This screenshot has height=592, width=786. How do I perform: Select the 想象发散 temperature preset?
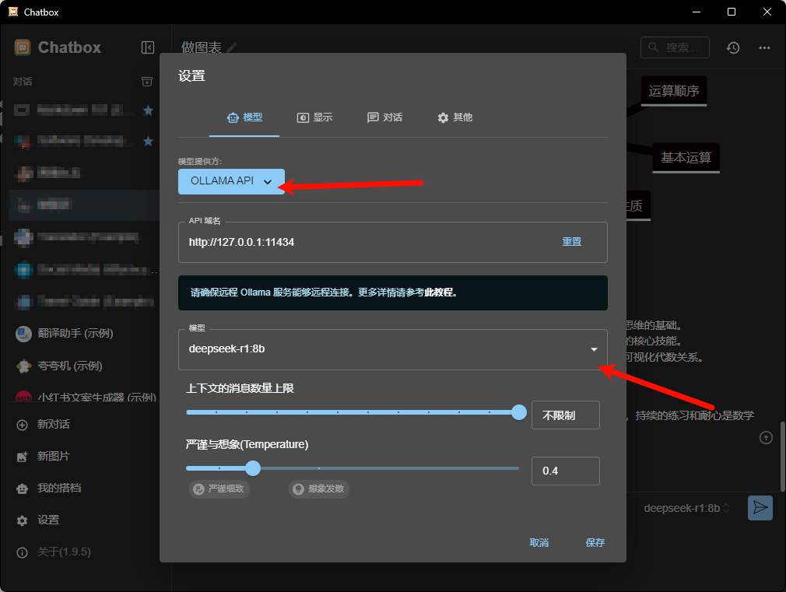pos(318,489)
